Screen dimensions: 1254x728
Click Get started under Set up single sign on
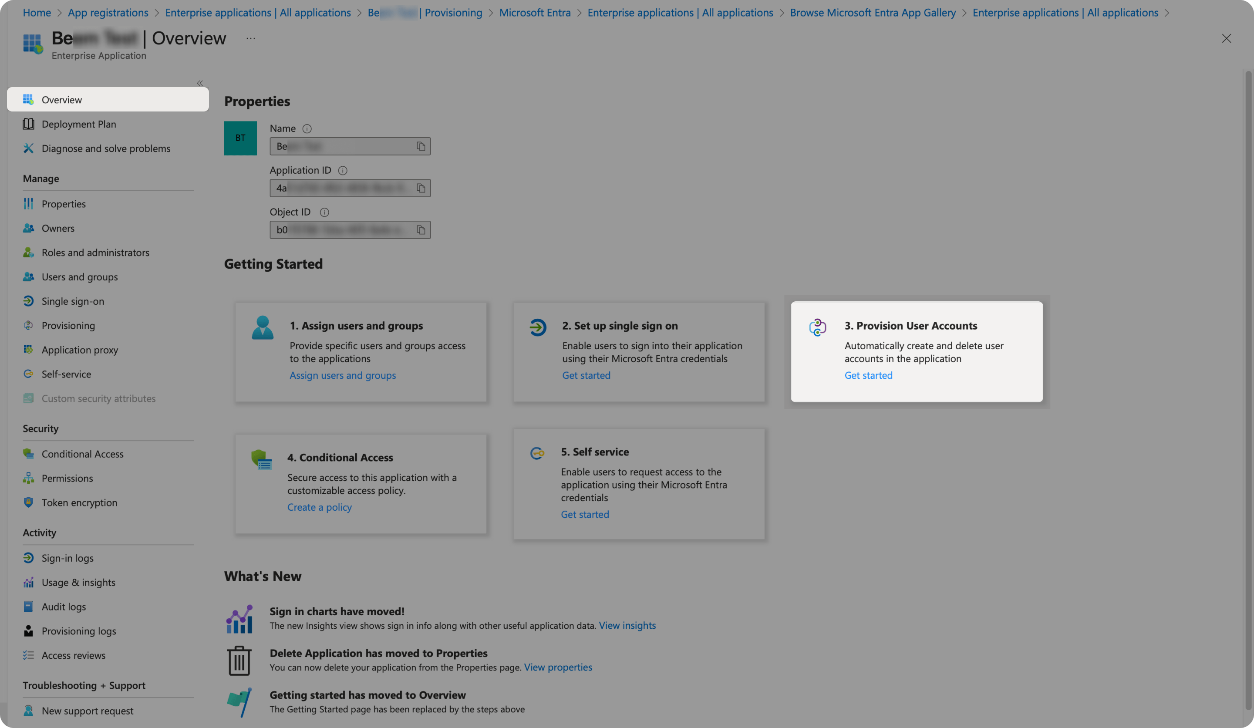click(x=586, y=375)
